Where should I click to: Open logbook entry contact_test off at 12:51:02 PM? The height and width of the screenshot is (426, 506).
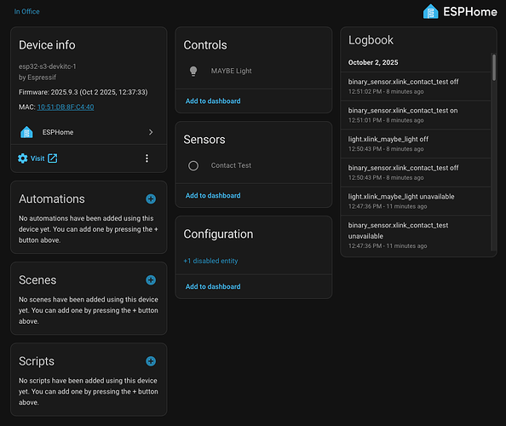(x=416, y=87)
